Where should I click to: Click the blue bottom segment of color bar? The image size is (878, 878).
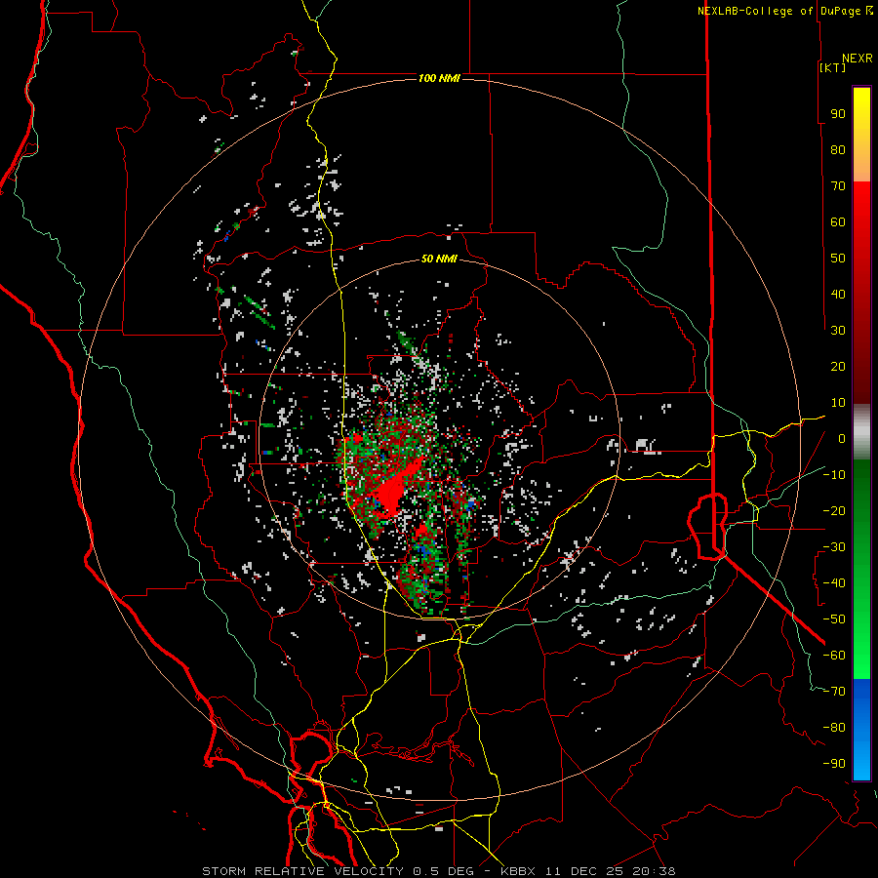pyautogui.click(x=861, y=729)
